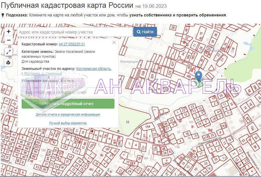Open Ручной выбор вариантов link
This screenshot has height=177, width=261.
coord(68,123)
